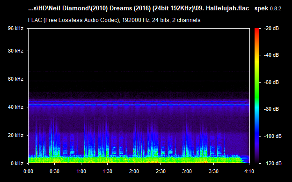Click the FLAC codec description line
This screenshot has width=292, height=182.
click(x=114, y=20)
